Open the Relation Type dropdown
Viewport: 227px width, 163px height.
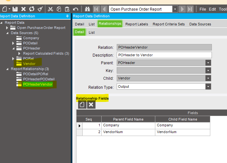(x=209, y=87)
